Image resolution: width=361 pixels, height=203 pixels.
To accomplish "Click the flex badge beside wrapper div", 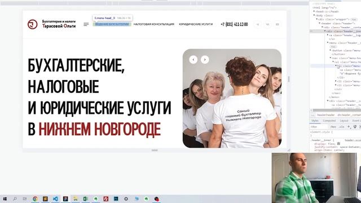I will pyautogui.click(x=354, y=19).
